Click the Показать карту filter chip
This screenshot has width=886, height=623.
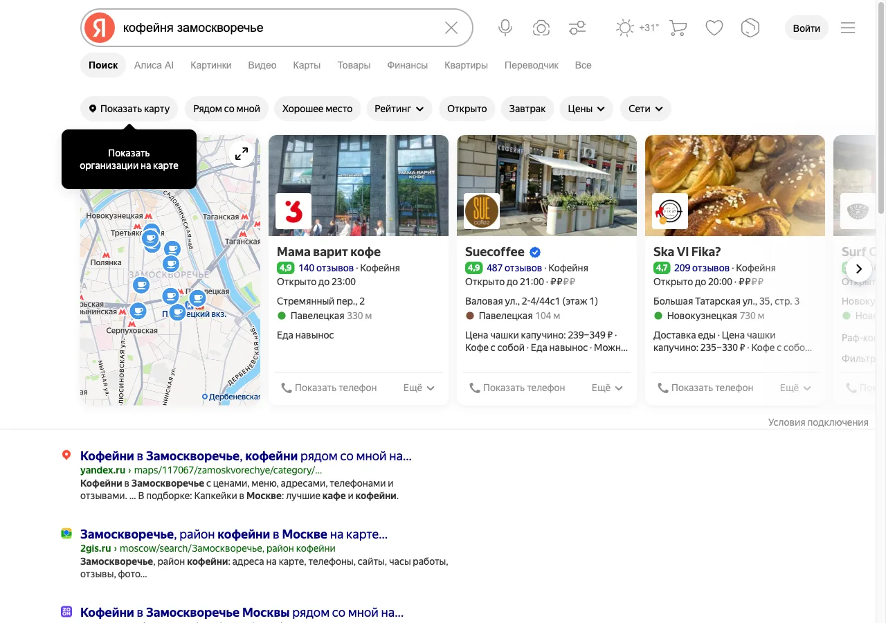tap(129, 109)
